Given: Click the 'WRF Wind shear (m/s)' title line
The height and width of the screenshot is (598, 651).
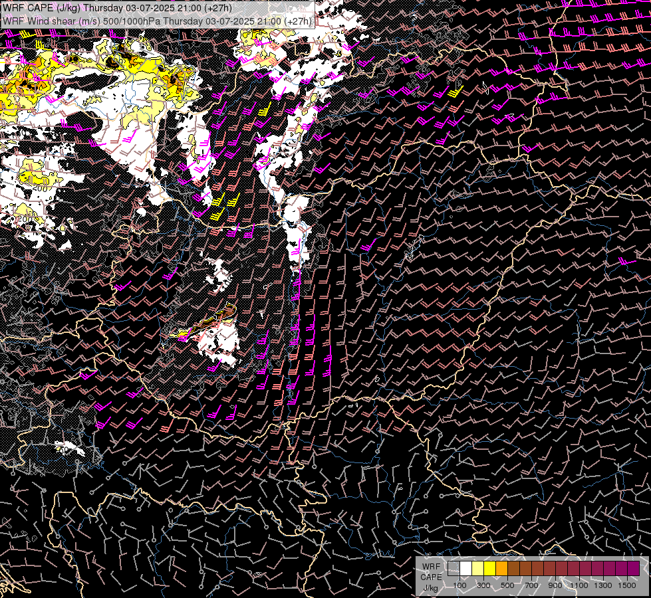Looking at the screenshot, I should 157,21.
